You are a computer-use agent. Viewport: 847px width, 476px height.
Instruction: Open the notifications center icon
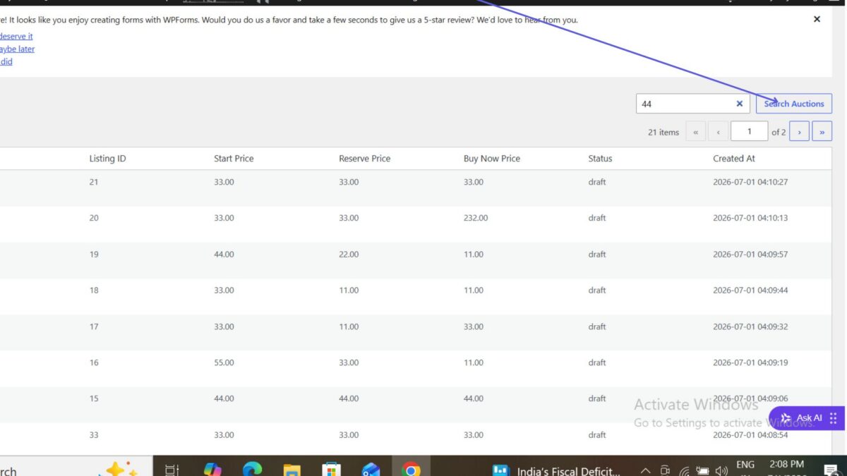(830, 470)
